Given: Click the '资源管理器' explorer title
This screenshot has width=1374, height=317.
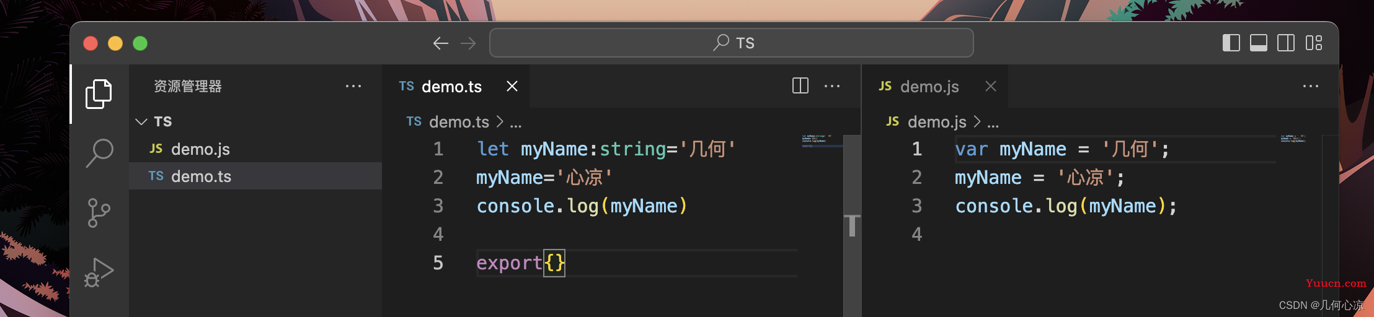Looking at the screenshot, I should click(188, 86).
